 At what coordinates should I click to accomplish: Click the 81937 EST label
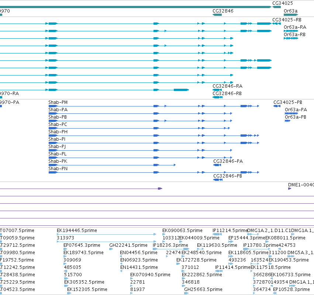[137, 289]
